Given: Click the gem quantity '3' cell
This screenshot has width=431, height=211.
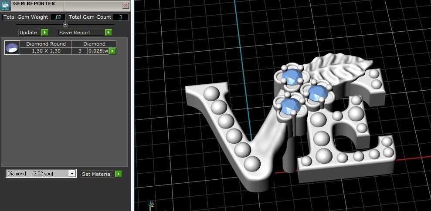Looking at the screenshot, I should tap(80, 51).
